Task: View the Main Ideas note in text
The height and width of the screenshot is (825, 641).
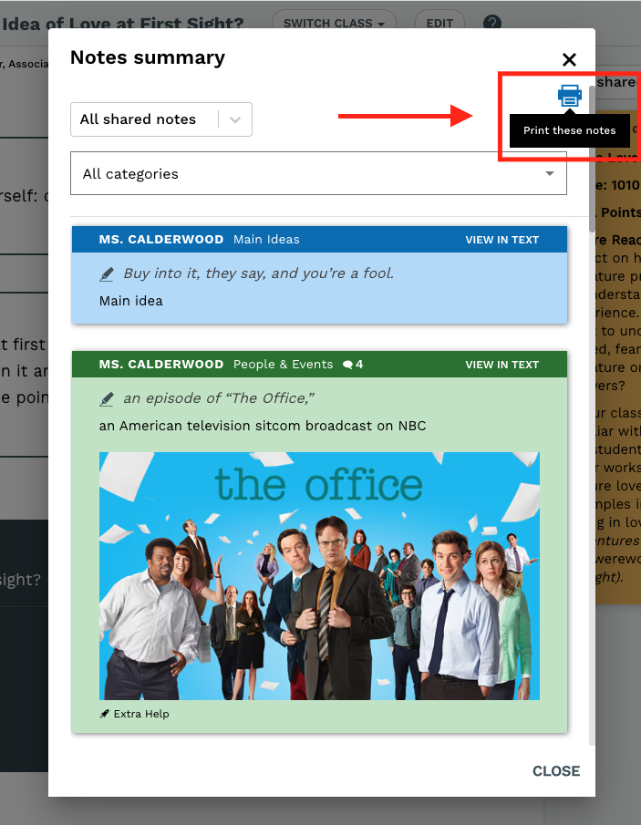Action: (x=502, y=240)
